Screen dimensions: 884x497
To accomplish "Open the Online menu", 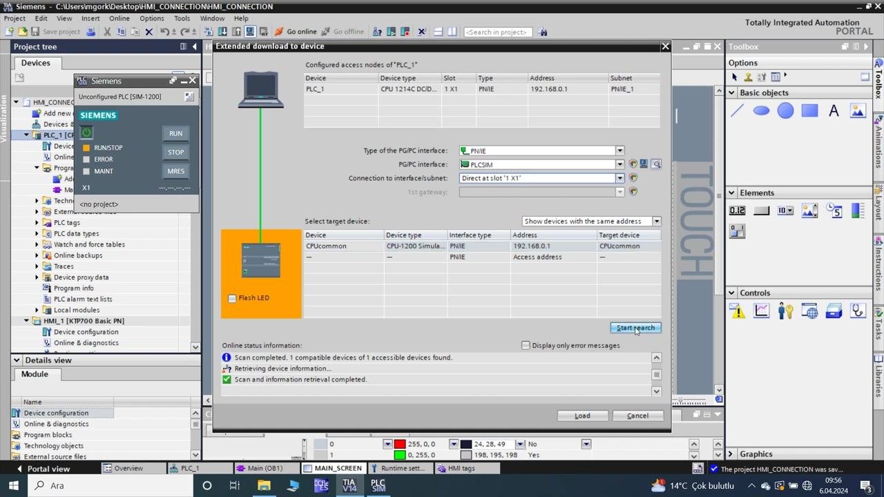I will pyautogui.click(x=119, y=19).
